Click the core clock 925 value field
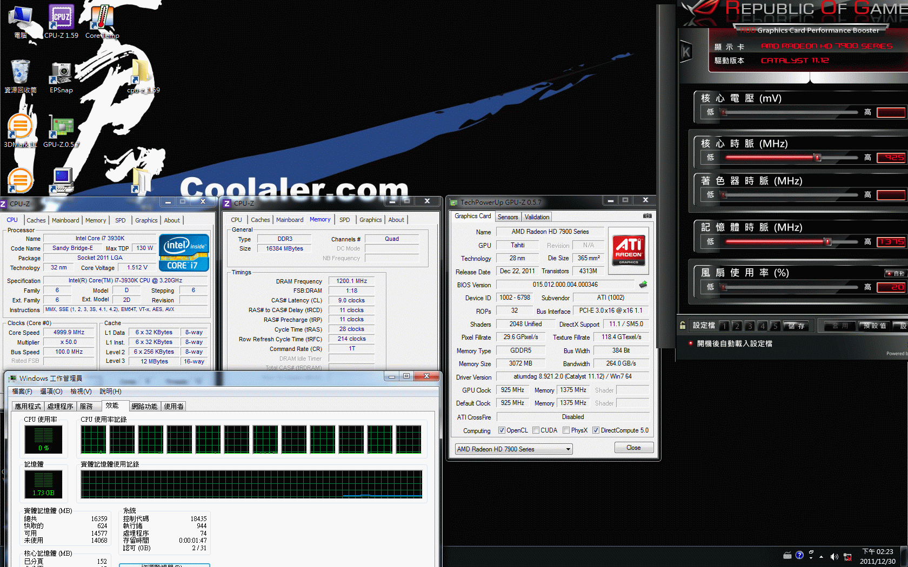This screenshot has width=908, height=567. coord(891,158)
